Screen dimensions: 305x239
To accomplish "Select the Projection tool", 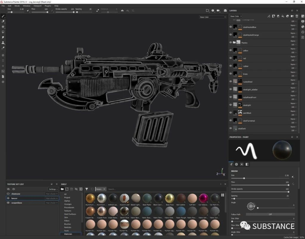I will 3,26.
